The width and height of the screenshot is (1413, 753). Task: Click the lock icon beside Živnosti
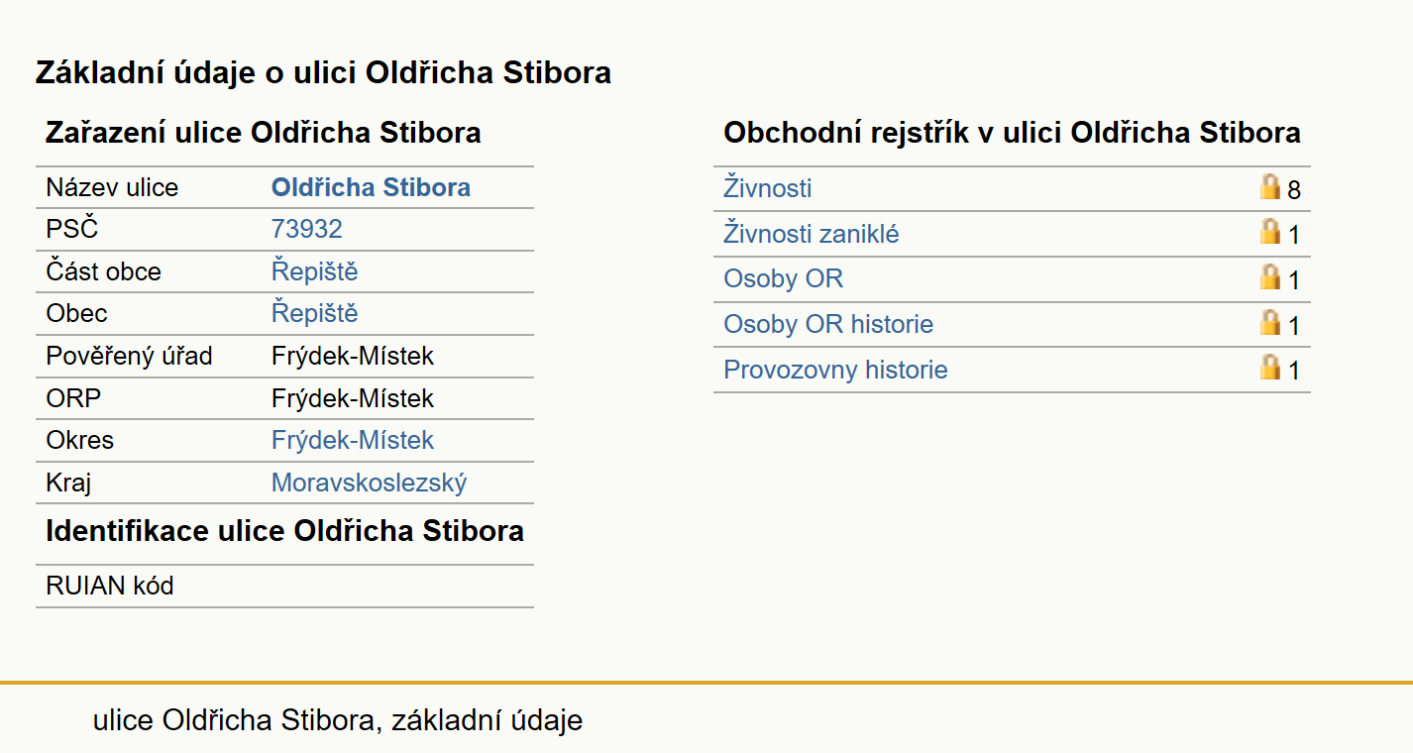point(1269,185)
